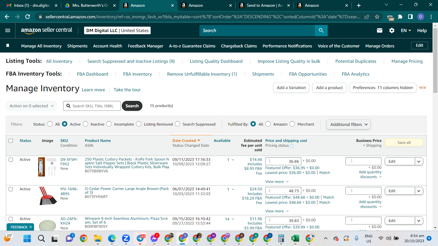438x246 pixels.
Task: Click the Amazon Seller Central logo
Action: click(x=46, y=30)
